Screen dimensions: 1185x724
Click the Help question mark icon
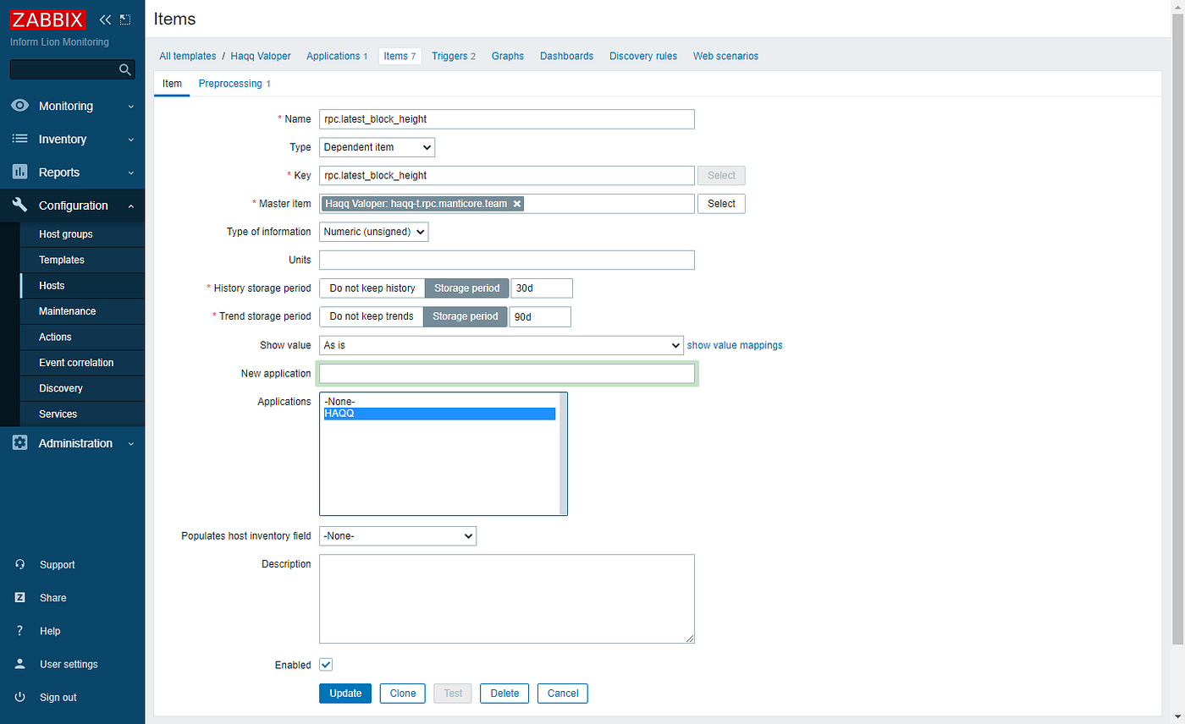[x=20, y=631]
